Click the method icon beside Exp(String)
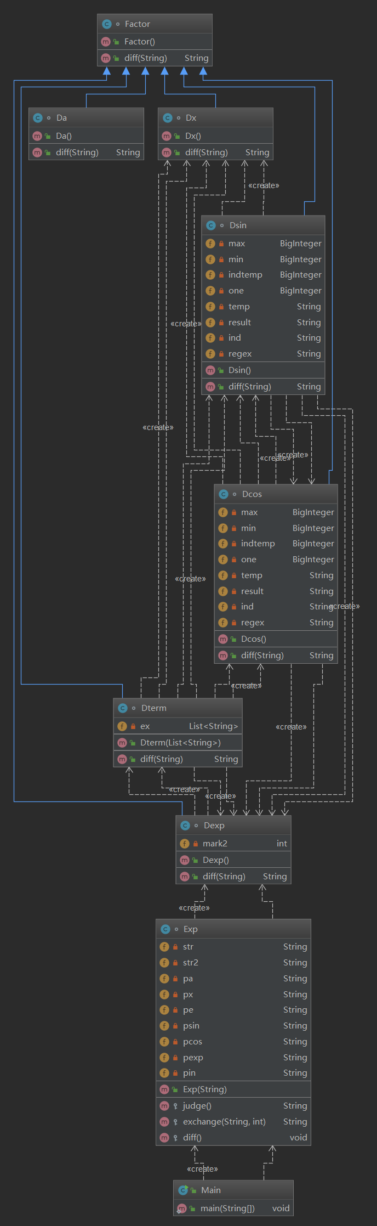 coord(164,1089)
